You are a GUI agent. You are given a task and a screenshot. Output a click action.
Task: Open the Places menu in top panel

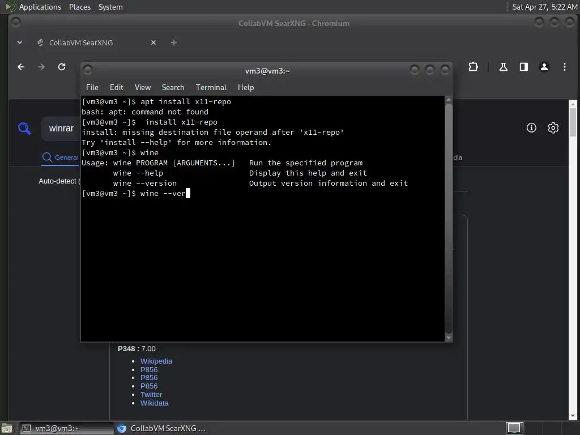coord(79,7)
